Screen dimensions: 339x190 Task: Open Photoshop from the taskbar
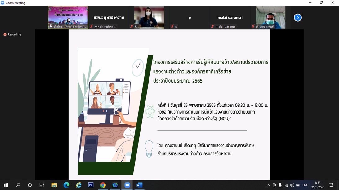tap(91, 185)
